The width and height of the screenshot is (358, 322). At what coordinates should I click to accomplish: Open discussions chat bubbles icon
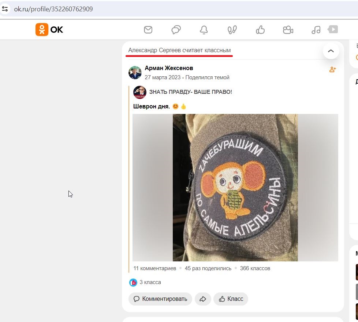[x=176, y=30]
